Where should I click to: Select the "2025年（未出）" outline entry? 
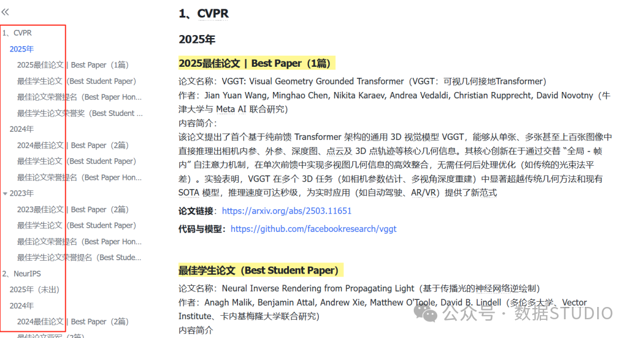tap(35, 289)
